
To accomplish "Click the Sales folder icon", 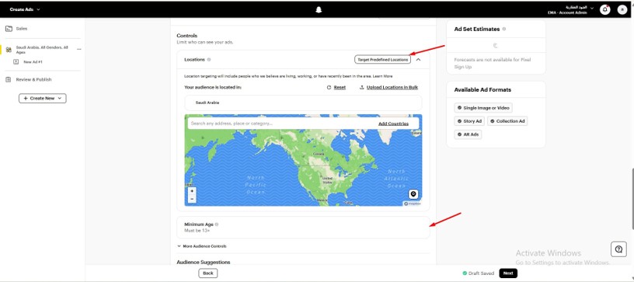I will [x=9, y=29].
